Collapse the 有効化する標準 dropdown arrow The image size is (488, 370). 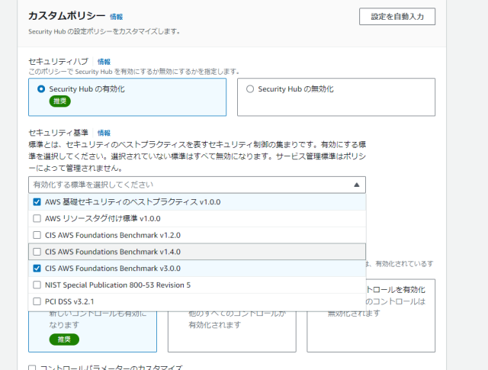click(357, 185)
